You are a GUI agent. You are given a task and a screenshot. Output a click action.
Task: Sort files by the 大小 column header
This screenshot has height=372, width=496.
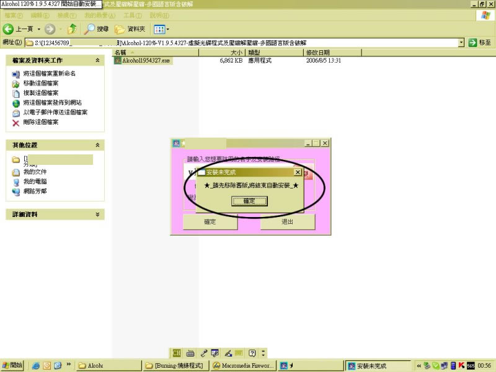222,53
